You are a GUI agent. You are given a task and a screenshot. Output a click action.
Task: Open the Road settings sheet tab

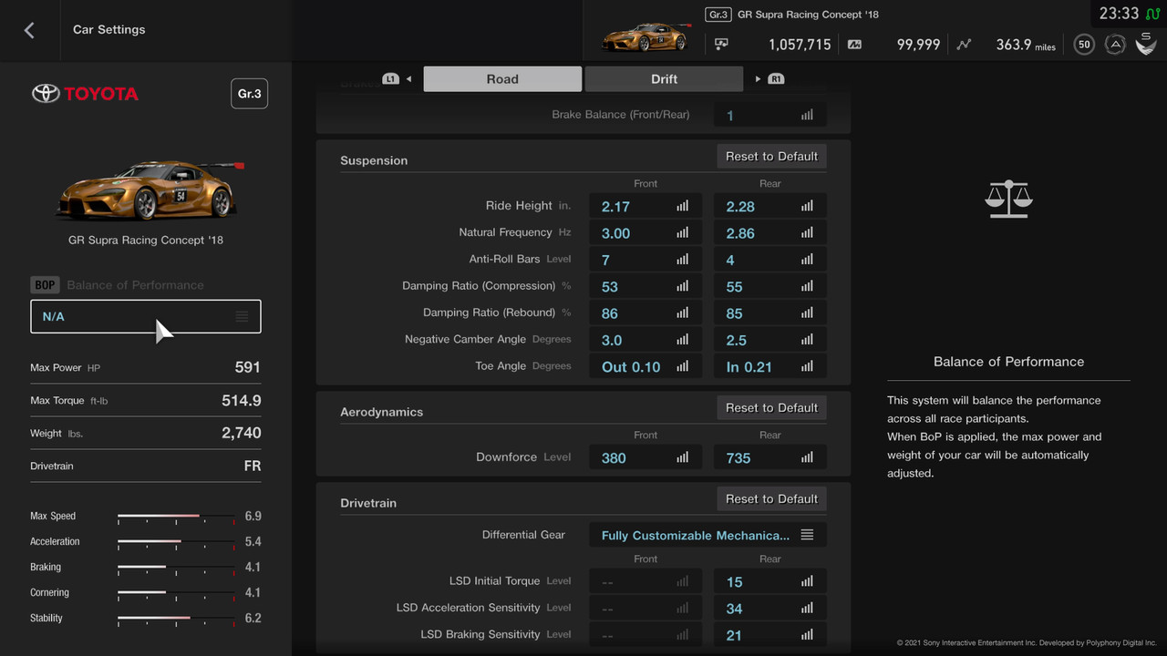(502, 79)
